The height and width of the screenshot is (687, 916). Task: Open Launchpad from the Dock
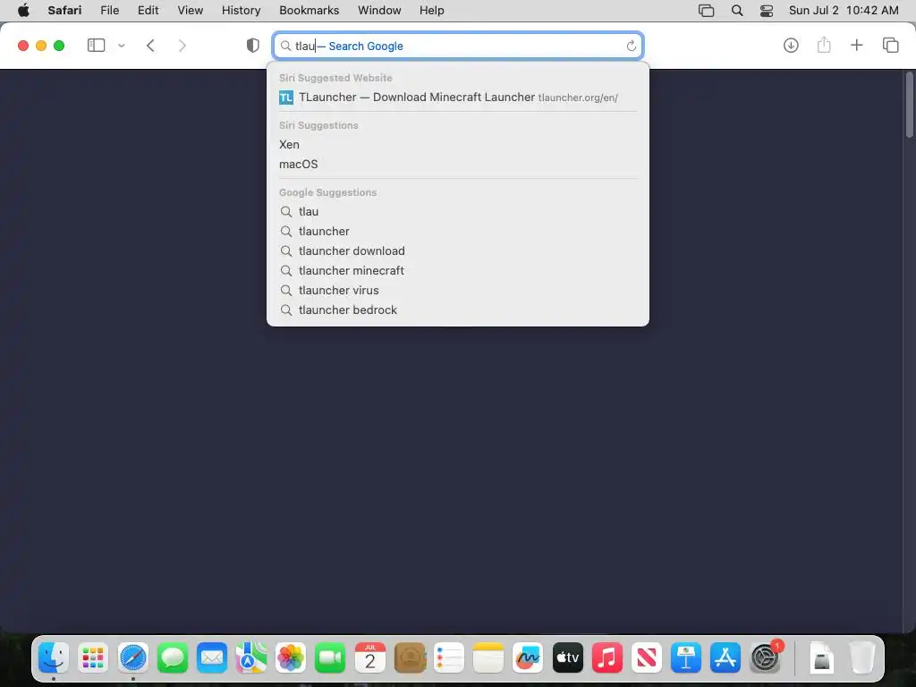[x=93, y=657]
